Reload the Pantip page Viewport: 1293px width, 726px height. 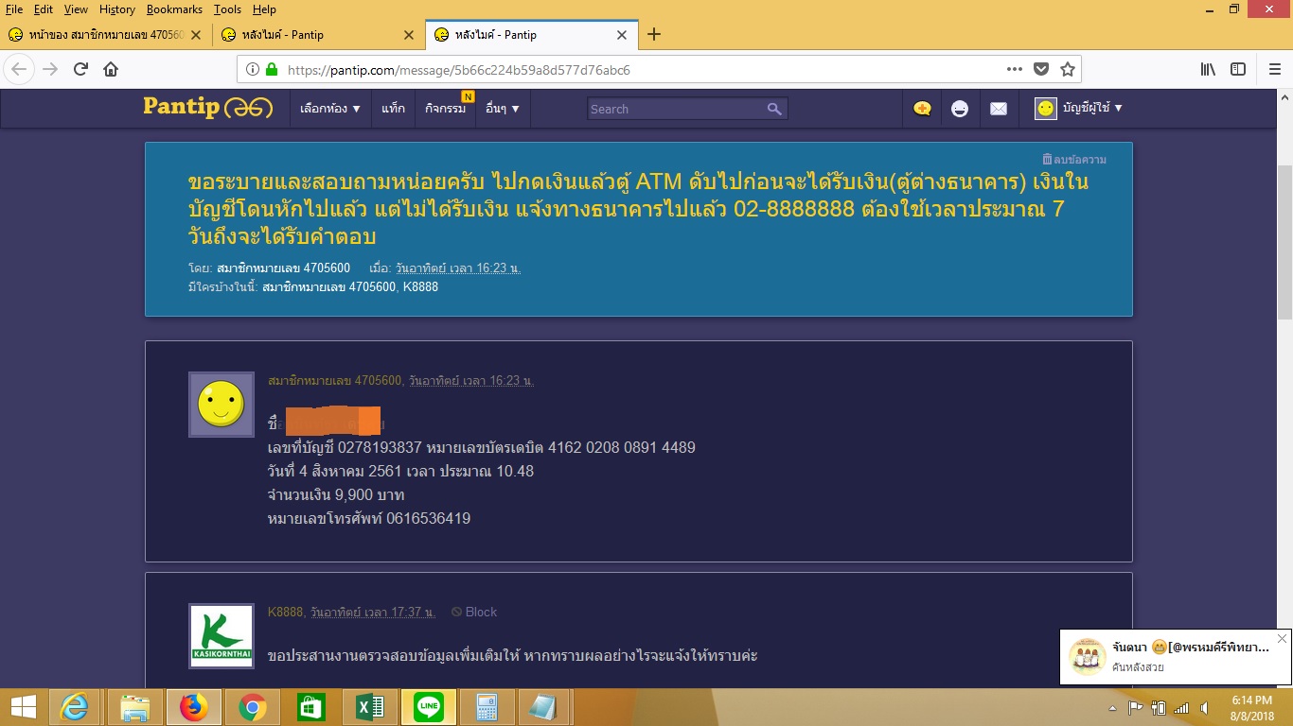[81, 69]
